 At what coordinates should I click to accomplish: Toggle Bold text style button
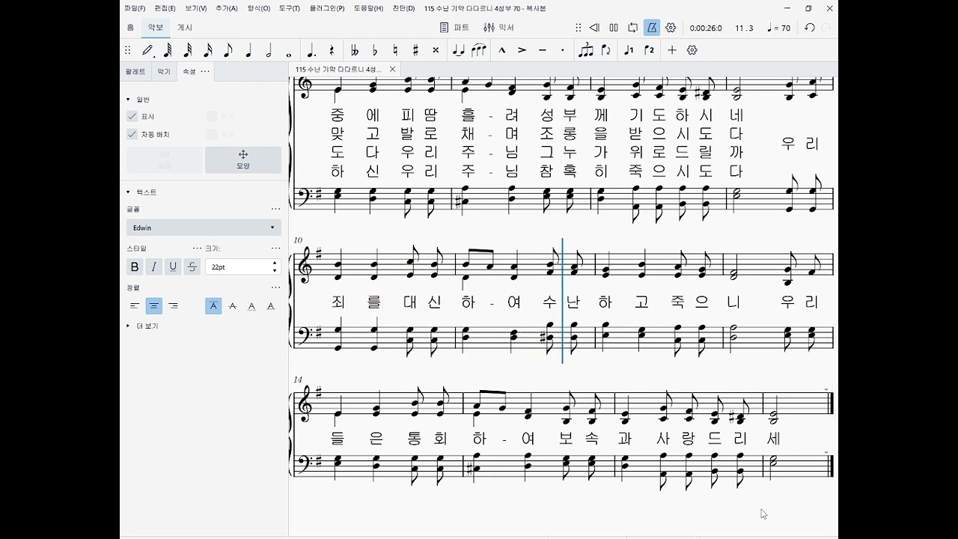pyautogui.click(x=135, y=267)
